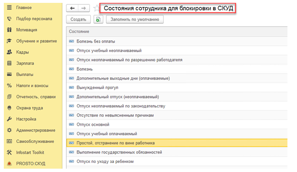
Task: Click the people icon beside Кадры
Action: coord(9,52)
